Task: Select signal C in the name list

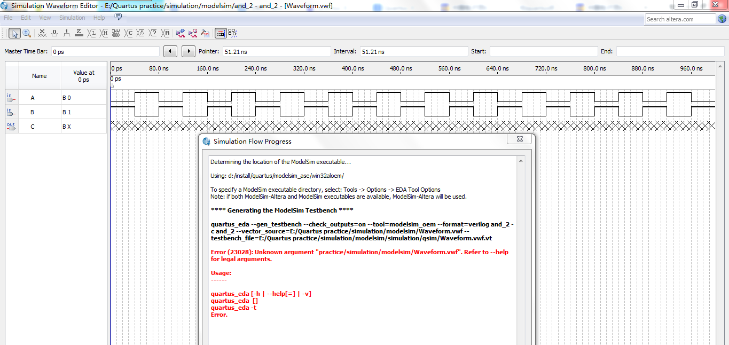Action: click(33, 127)
